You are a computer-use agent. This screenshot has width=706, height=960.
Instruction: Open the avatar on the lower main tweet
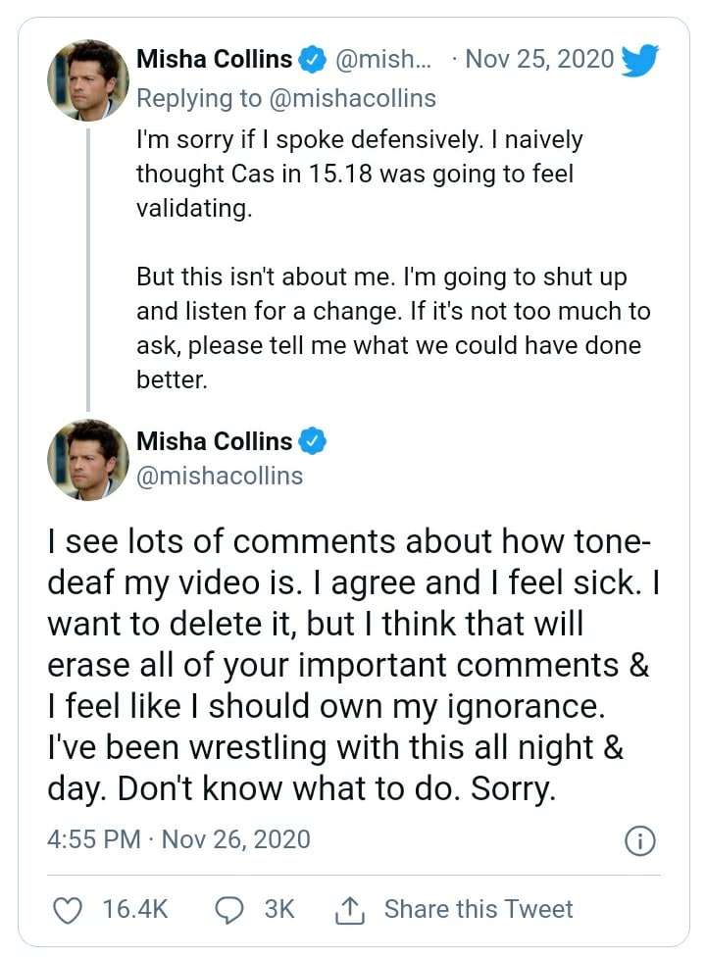click(x=88, y=460)
